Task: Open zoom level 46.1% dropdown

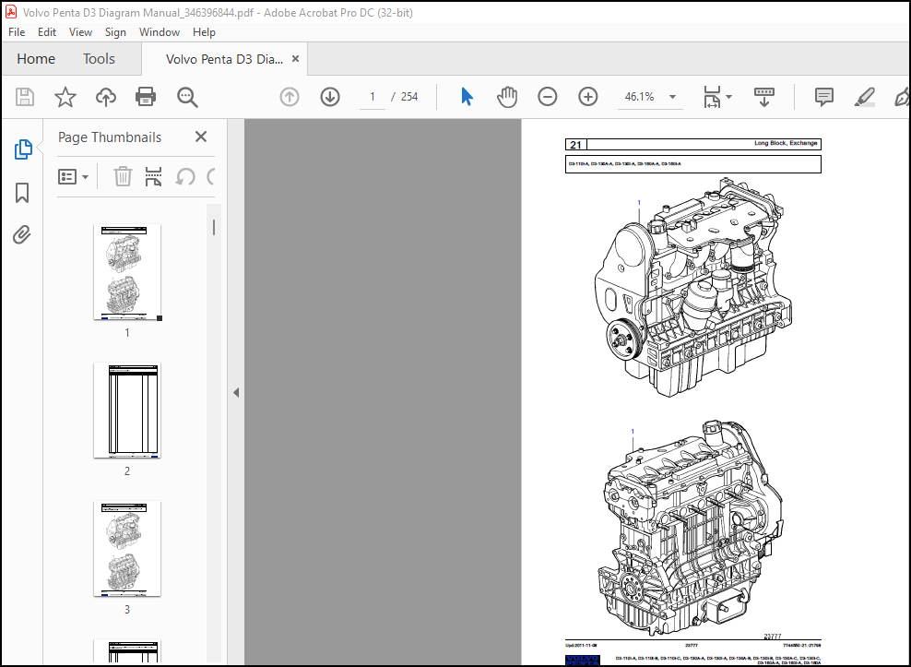Action: 672,97
